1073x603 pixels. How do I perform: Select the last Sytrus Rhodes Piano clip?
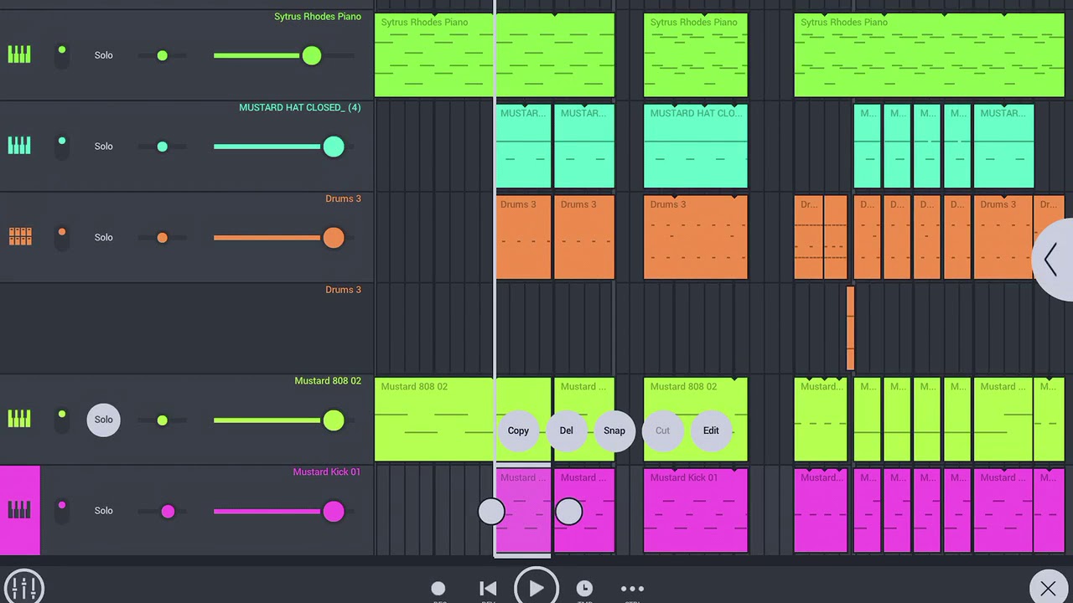929,55
